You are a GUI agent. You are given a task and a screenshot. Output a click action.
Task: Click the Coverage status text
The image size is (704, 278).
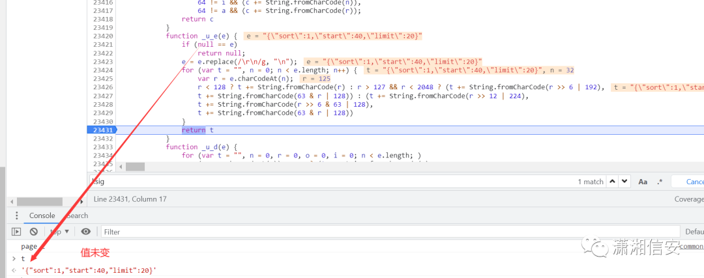(689, 199)
